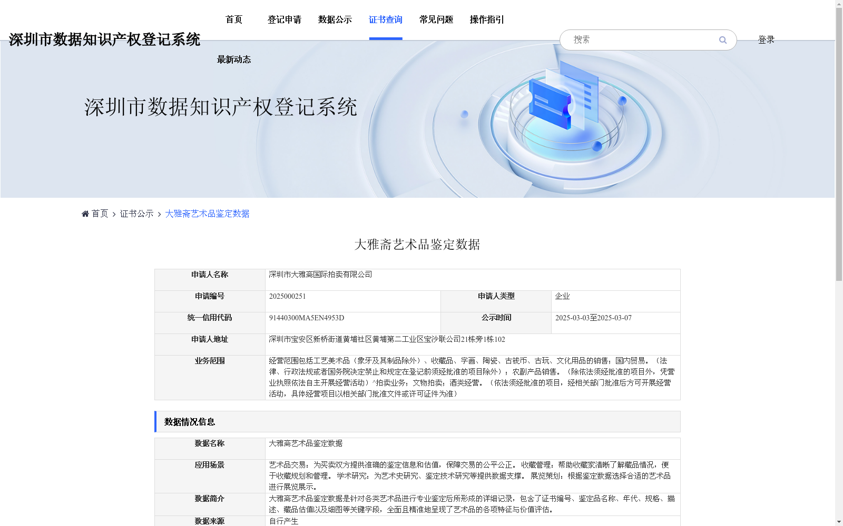Screen dimensions: 843x526
Task: Click the scrollbar down arrow
Action: pos(839,522)
